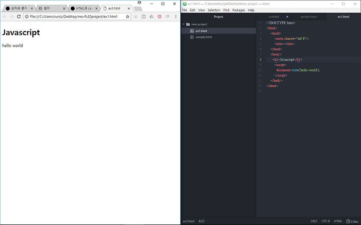Image resolution: width=361 pixels, height=225 pixels.
Task: Go forward in Chrome history
Action: 12,17
